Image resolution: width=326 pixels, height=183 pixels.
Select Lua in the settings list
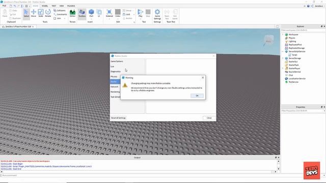[113, 67]
